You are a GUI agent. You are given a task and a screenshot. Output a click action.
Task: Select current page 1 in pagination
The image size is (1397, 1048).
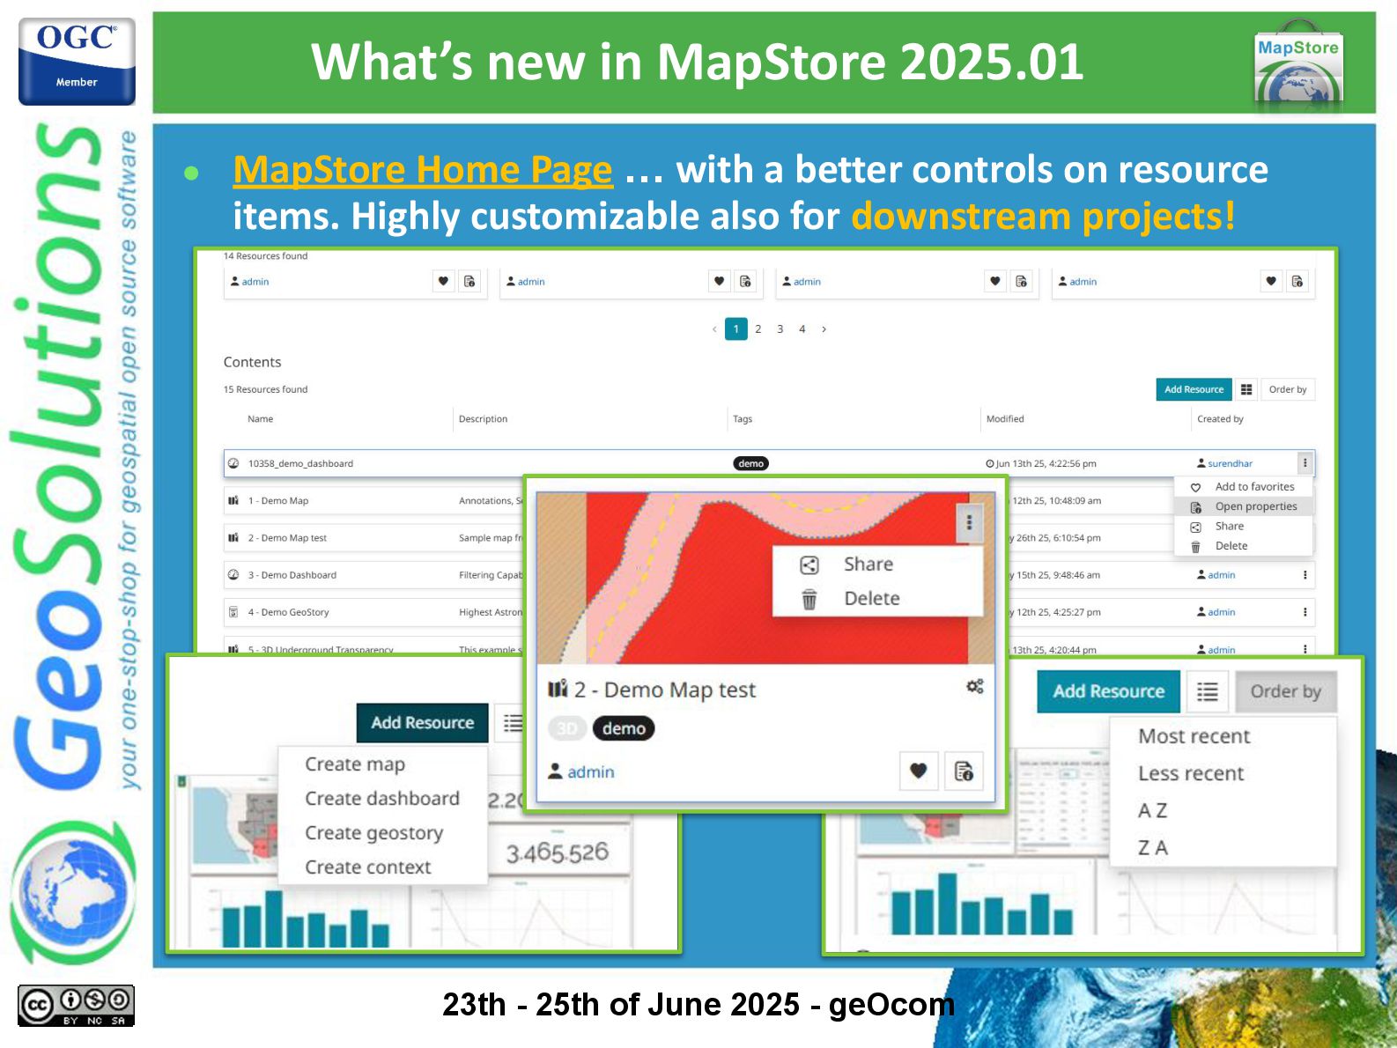pos(736,328)
